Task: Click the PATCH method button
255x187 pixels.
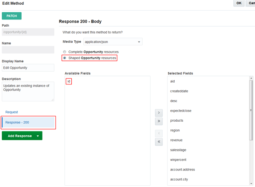Action: (11, 16)
